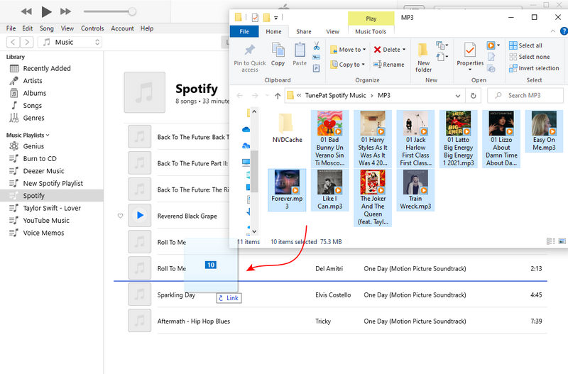The height and width of the screenshot is (374, 568).
Task: Switch to the Explorer View tab
Action: (x=332, y=31)
